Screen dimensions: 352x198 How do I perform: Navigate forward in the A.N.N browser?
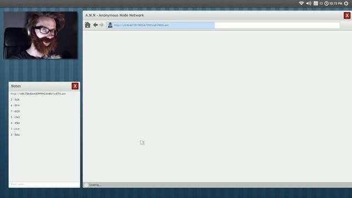tap(101, 25)
